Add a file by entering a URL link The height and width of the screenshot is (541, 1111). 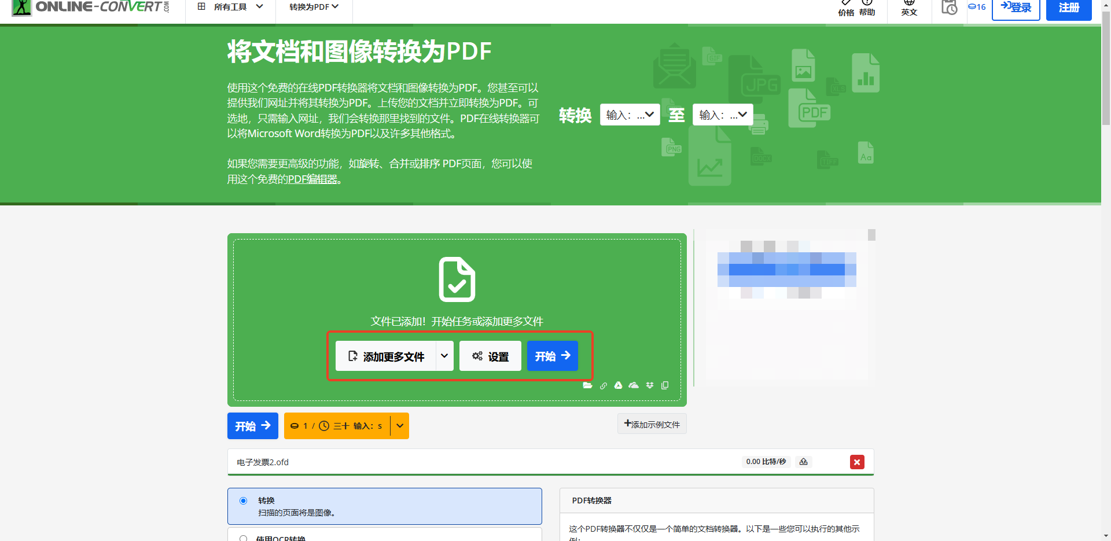(x=604, y=385)
